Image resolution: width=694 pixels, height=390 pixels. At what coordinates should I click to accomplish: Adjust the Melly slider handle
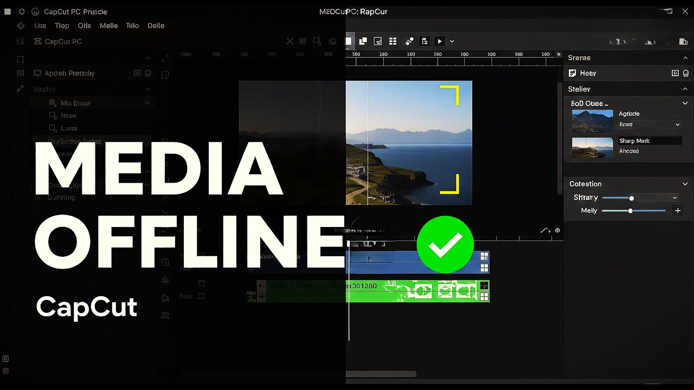pos(630,211)
